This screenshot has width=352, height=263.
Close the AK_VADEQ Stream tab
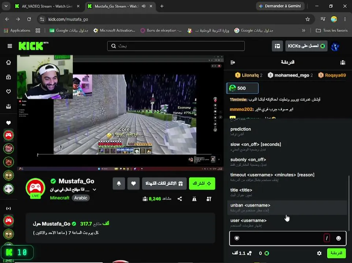78,6
